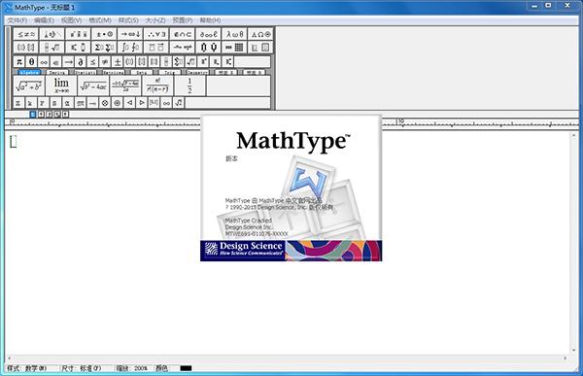Click the 缩放 200% zoom status field

132,368
